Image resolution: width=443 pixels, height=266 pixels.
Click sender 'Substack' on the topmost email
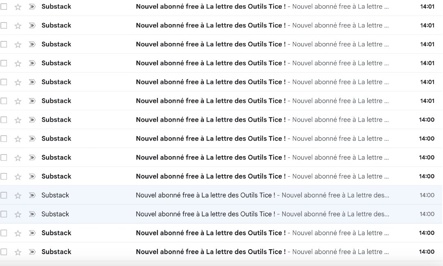(56, 7)
